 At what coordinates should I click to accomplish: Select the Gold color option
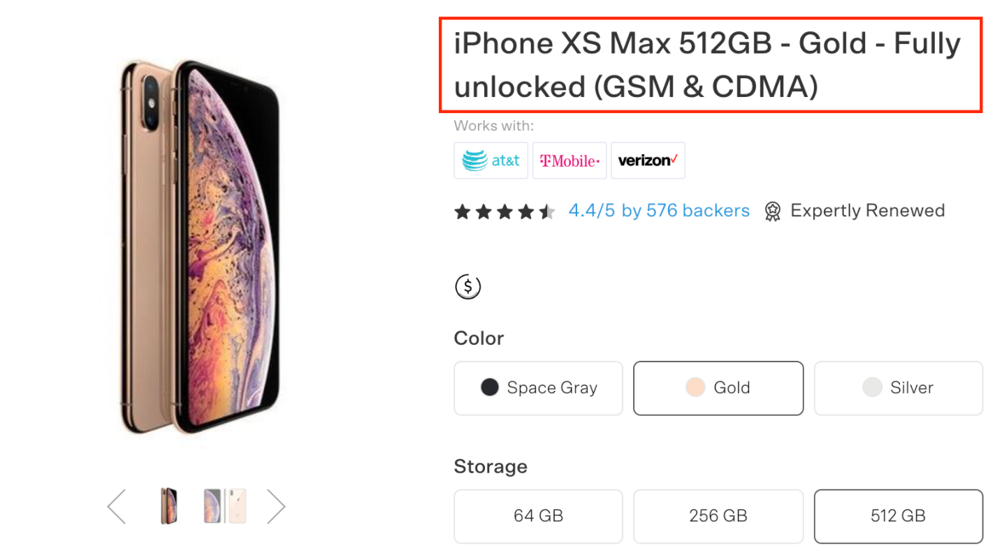(718, 388)
